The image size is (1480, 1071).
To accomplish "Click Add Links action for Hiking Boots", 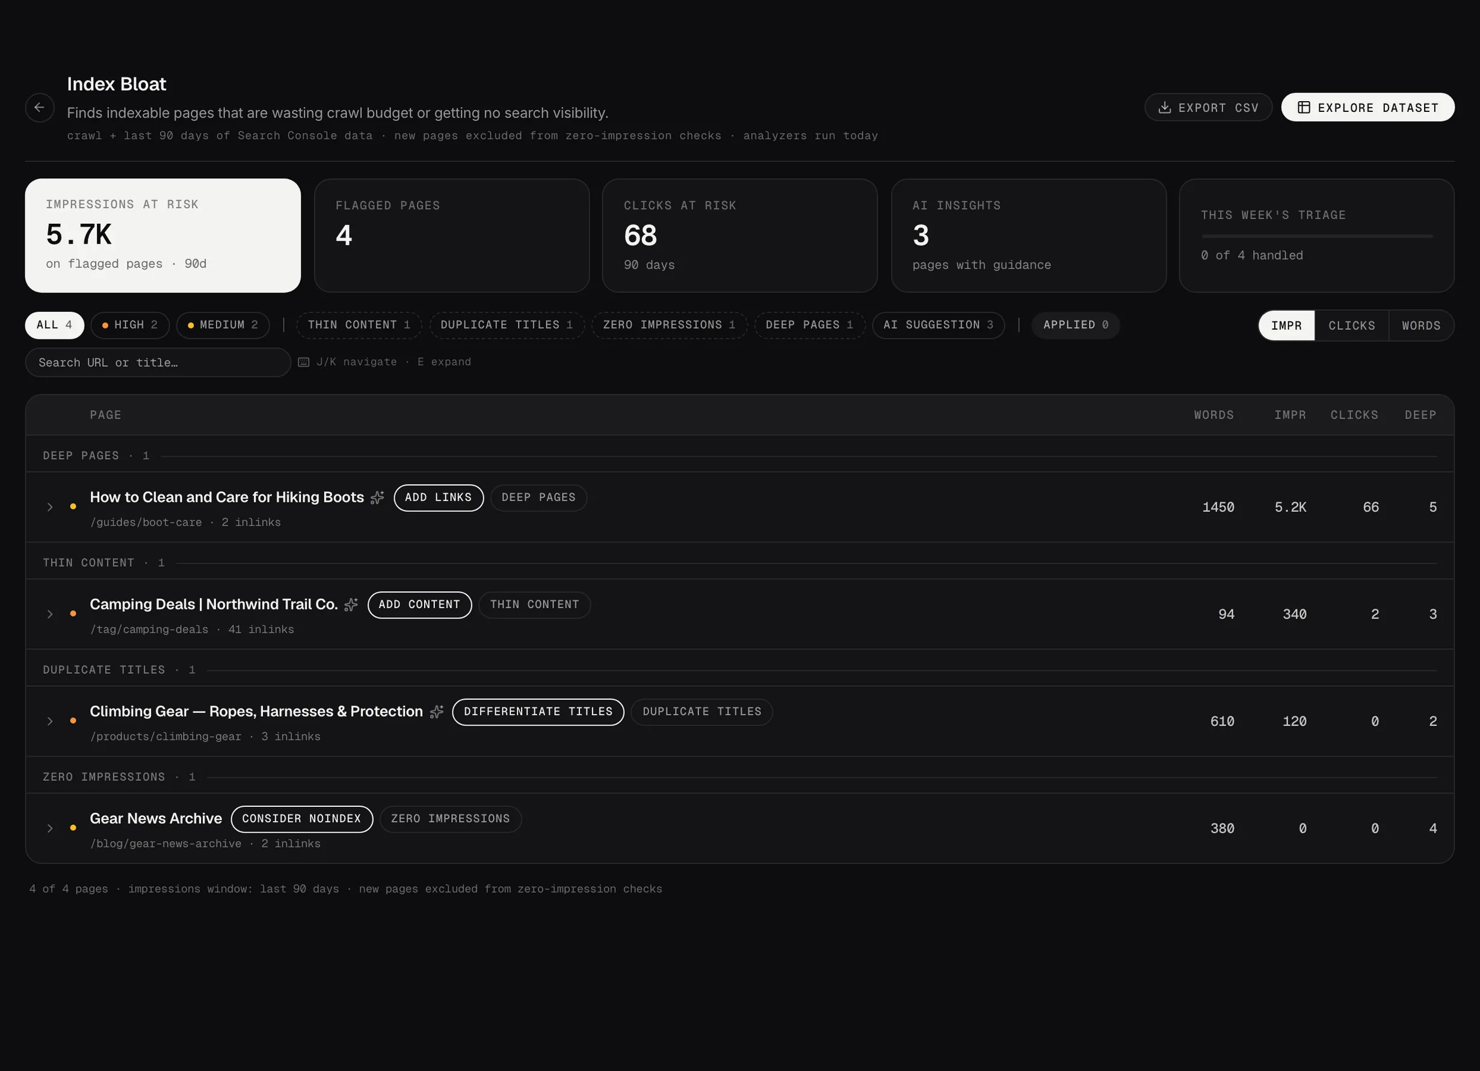I will [438, 498].
